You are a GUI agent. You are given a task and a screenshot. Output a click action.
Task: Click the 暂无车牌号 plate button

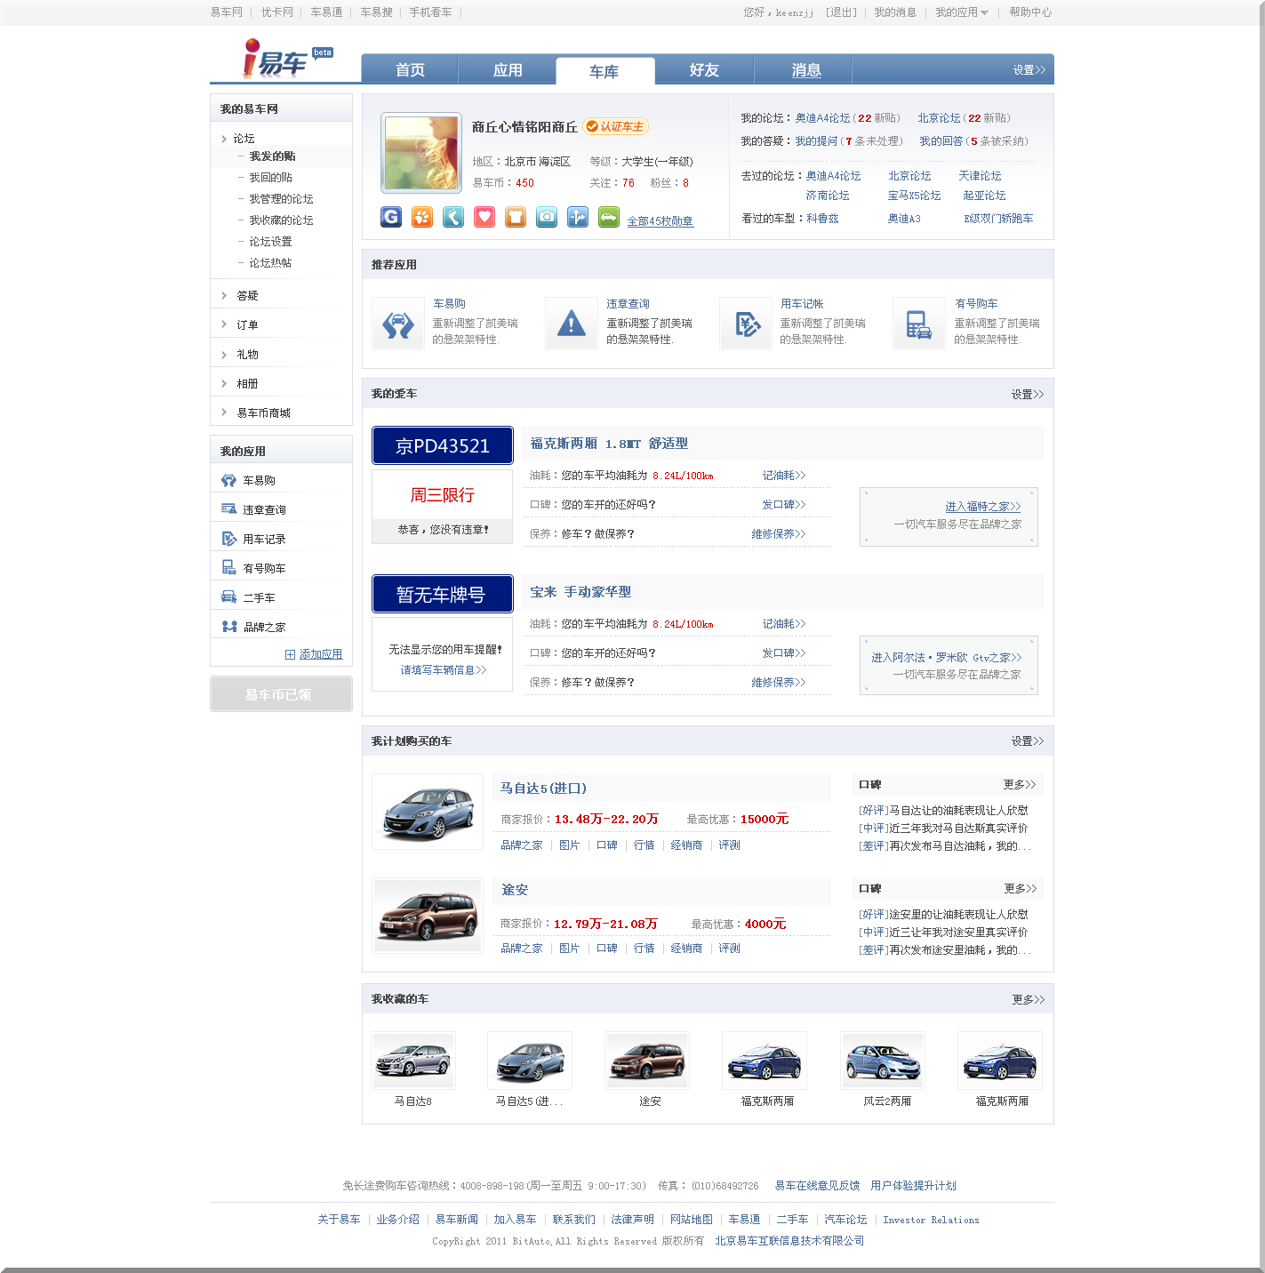click(443, 594)
